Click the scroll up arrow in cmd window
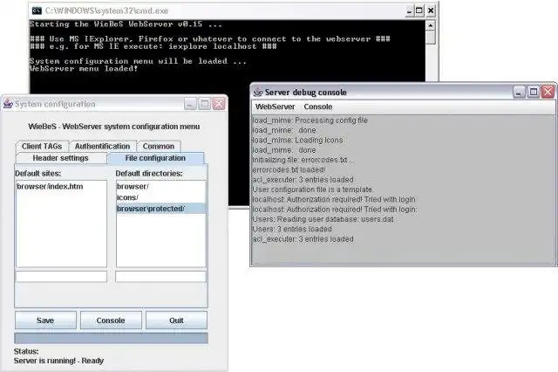The height and width of the screenshot is (372, 558). [431, 25]
